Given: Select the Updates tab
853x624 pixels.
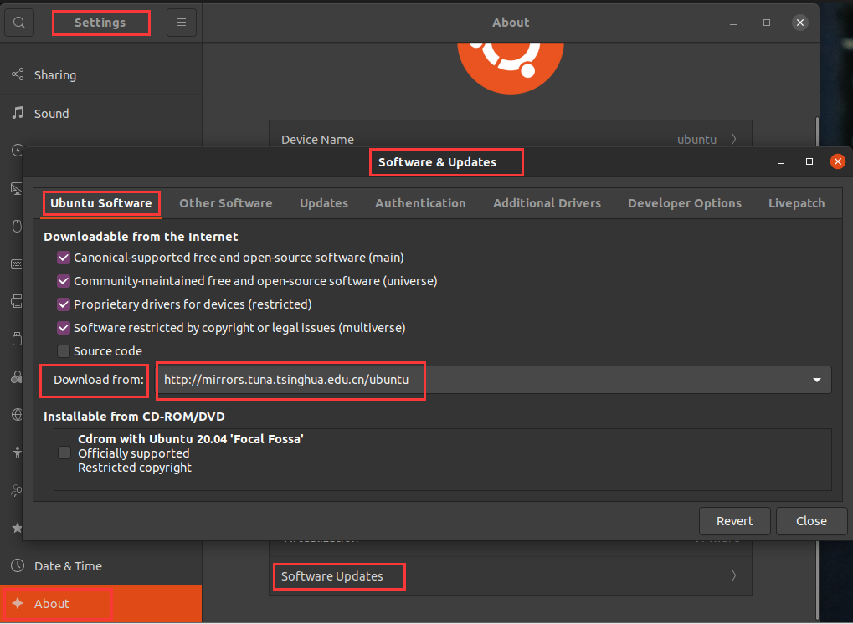Looking at the screenshot, I should click(323, 202).
